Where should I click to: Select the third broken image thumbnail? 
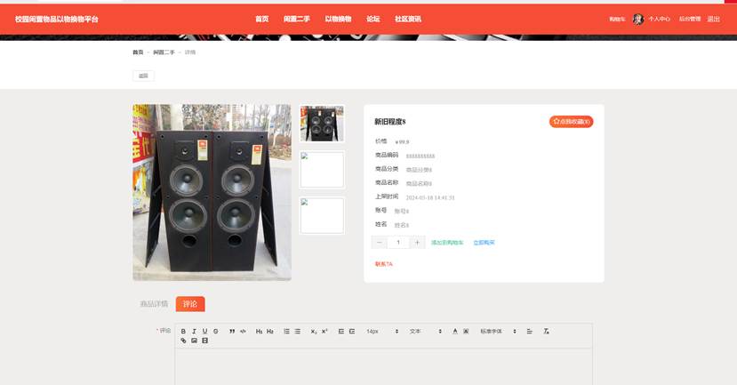point(322,215)
